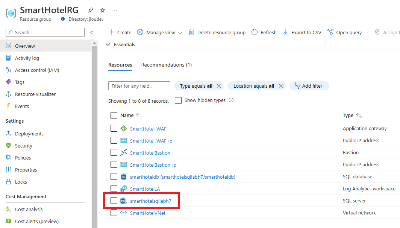Open the more options ellipsis menu
Viewport: 400px width, 228px height.
[x=115, y=10]
